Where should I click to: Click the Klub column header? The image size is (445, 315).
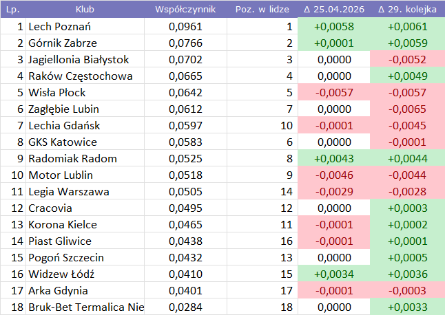85,10
